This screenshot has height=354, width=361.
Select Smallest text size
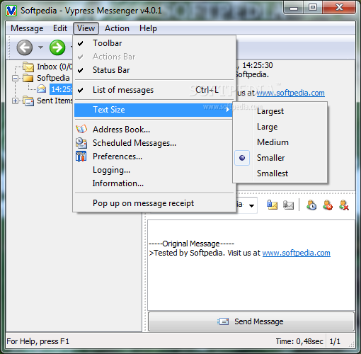pyautogui.click(x=280, y=173)
